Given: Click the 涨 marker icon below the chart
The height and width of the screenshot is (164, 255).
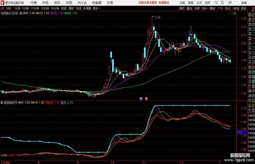Looking at the screenshot, I should coord(146,99).
